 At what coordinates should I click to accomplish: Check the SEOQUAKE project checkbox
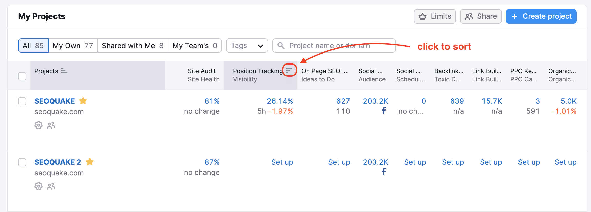click(x=22, y=101)
